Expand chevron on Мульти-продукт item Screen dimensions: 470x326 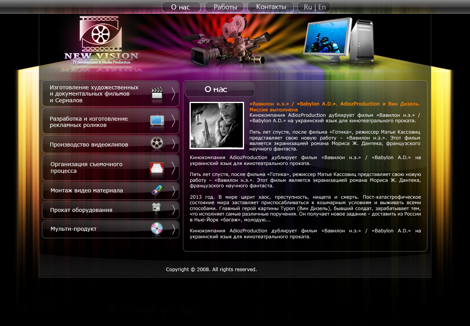(x=173, y=229)
